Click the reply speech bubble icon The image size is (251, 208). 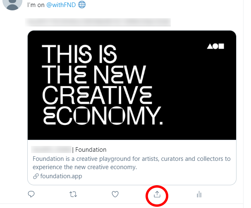31,194
